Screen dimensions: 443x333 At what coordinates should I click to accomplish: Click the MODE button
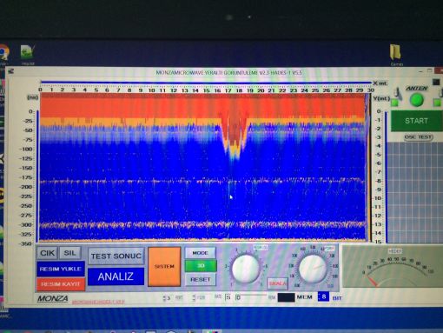(x=201, y=253)
